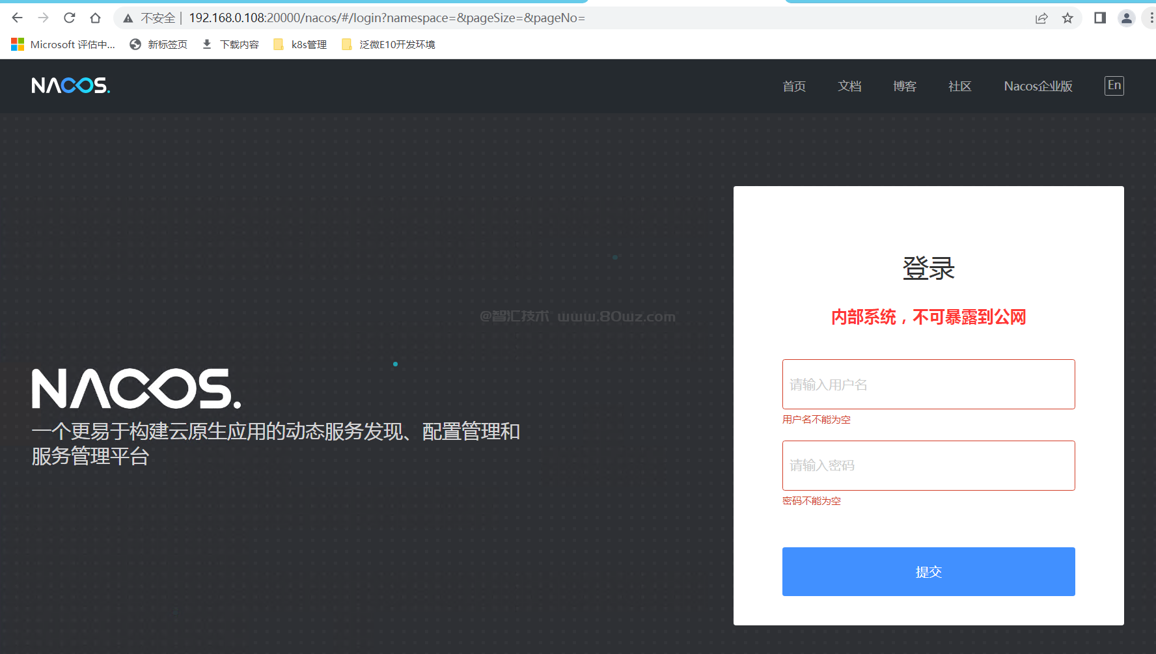Open the browser side panel

[1100, 18]
